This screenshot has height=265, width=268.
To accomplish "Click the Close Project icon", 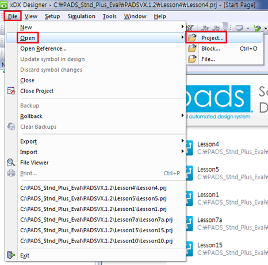I will (x=11, y=91).
